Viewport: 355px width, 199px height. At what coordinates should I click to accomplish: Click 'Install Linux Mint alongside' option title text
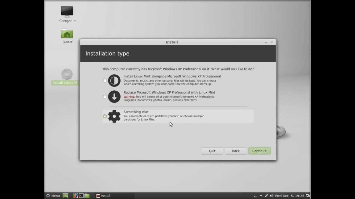coord(172,76)
